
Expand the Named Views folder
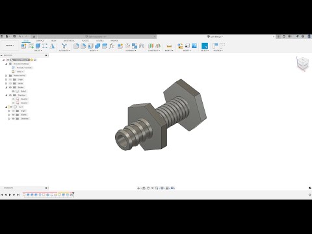6,75
